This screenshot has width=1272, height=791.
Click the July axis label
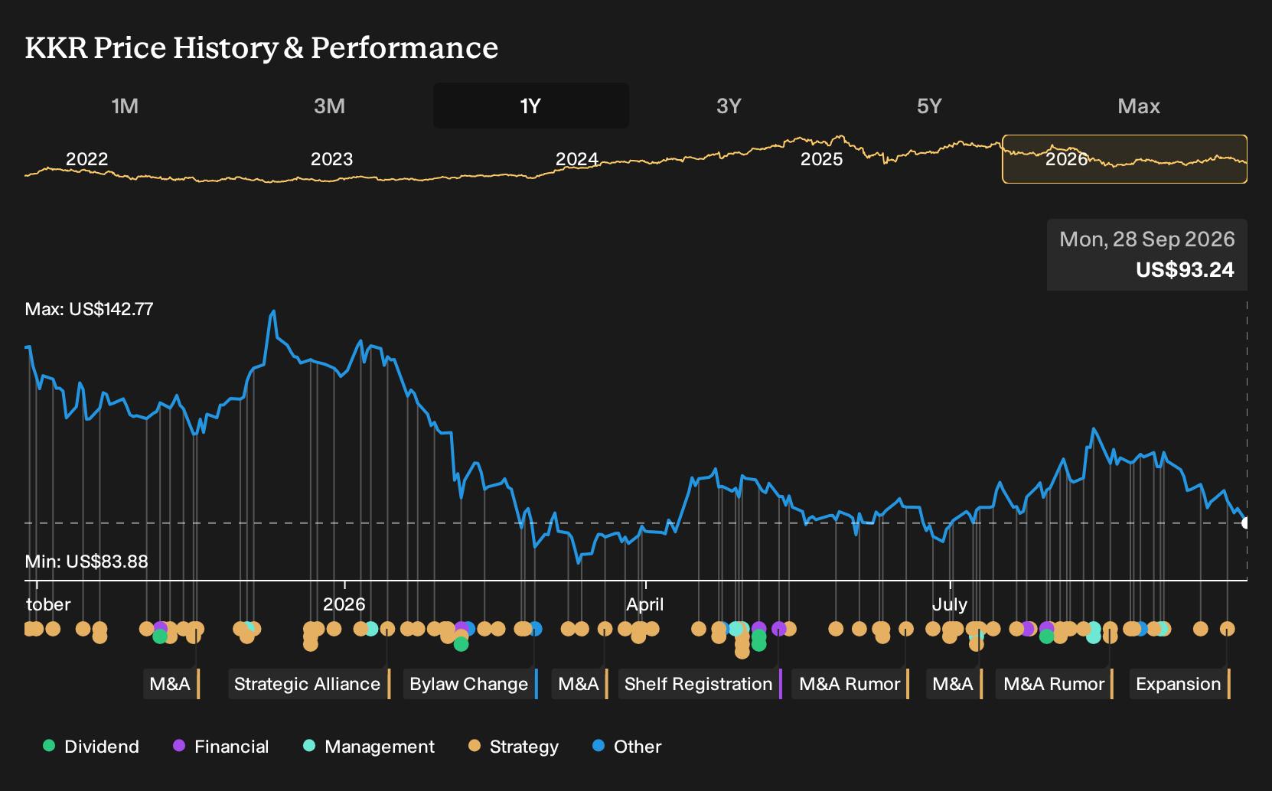950,604
